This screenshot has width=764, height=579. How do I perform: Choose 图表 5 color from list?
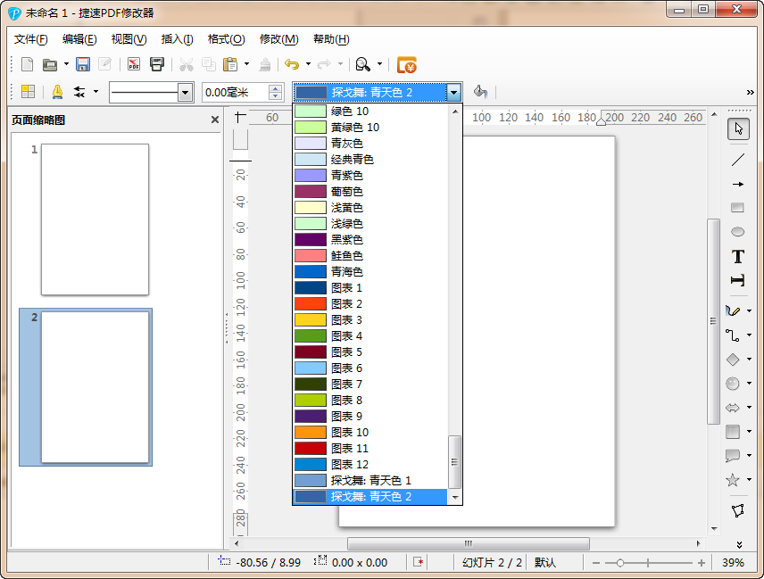click(x=346, y=352)
